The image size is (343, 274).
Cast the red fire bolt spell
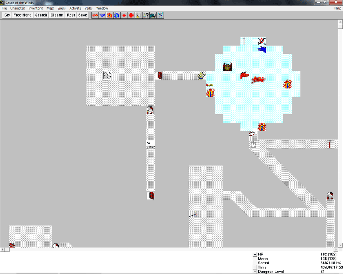95,15
